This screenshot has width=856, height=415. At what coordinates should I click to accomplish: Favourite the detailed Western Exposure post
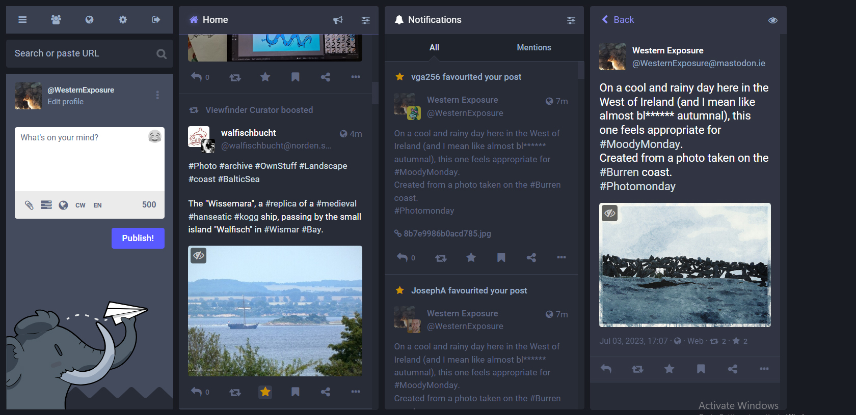tap(670, 369)
